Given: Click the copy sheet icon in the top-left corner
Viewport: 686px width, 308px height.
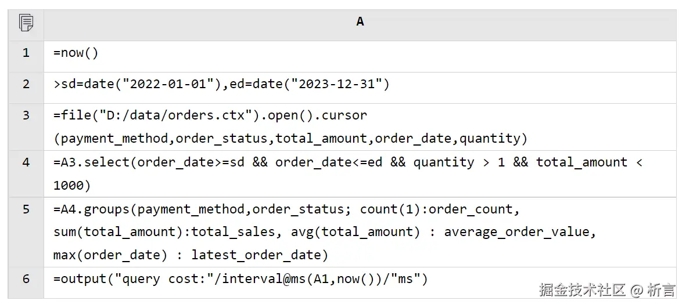Looking at the screenshot, I should (26, 24).
